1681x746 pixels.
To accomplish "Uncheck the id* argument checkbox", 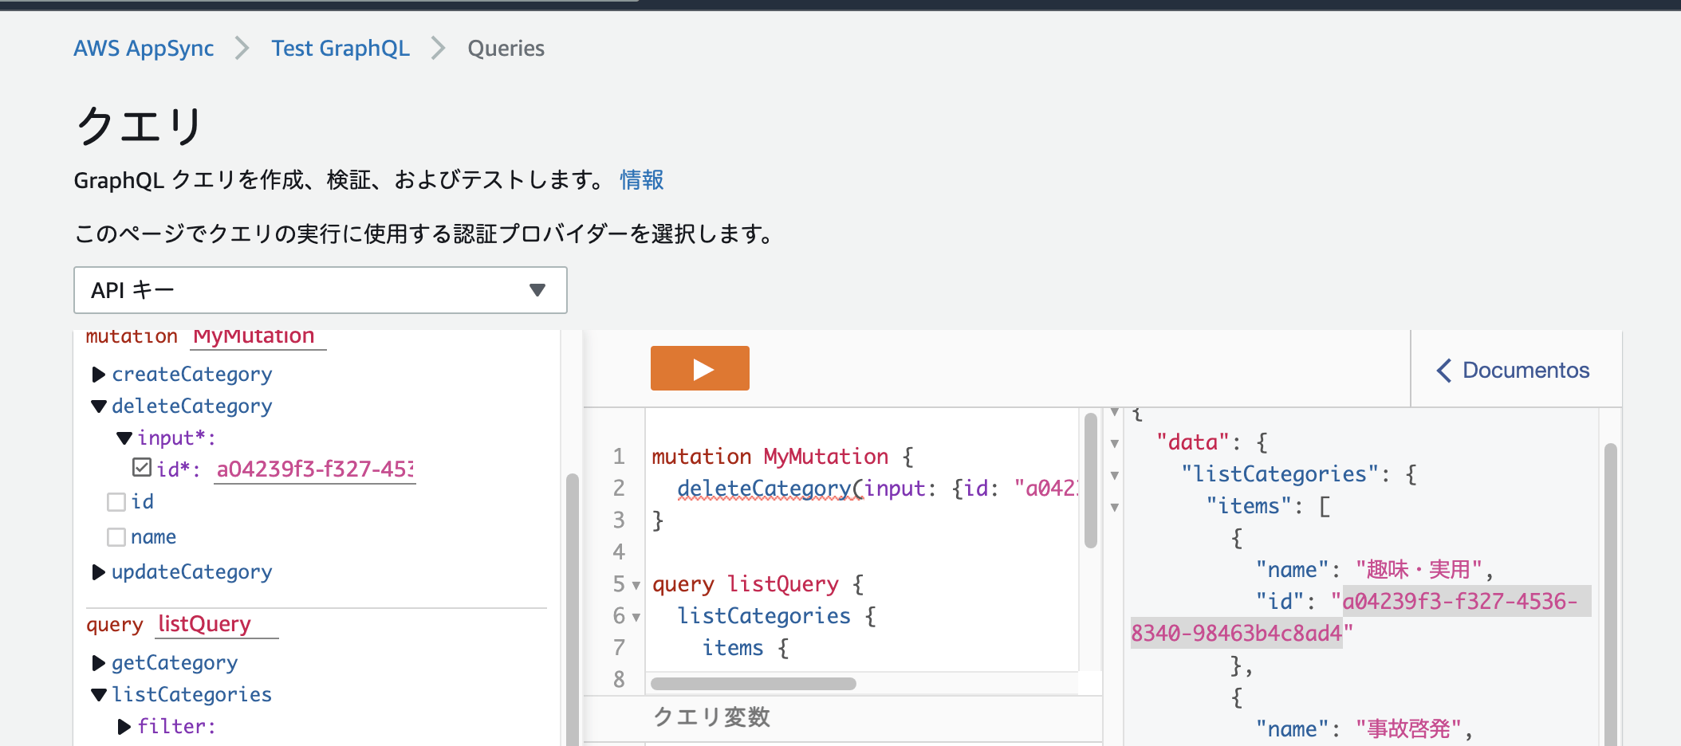I will click(x=142, y=467).
